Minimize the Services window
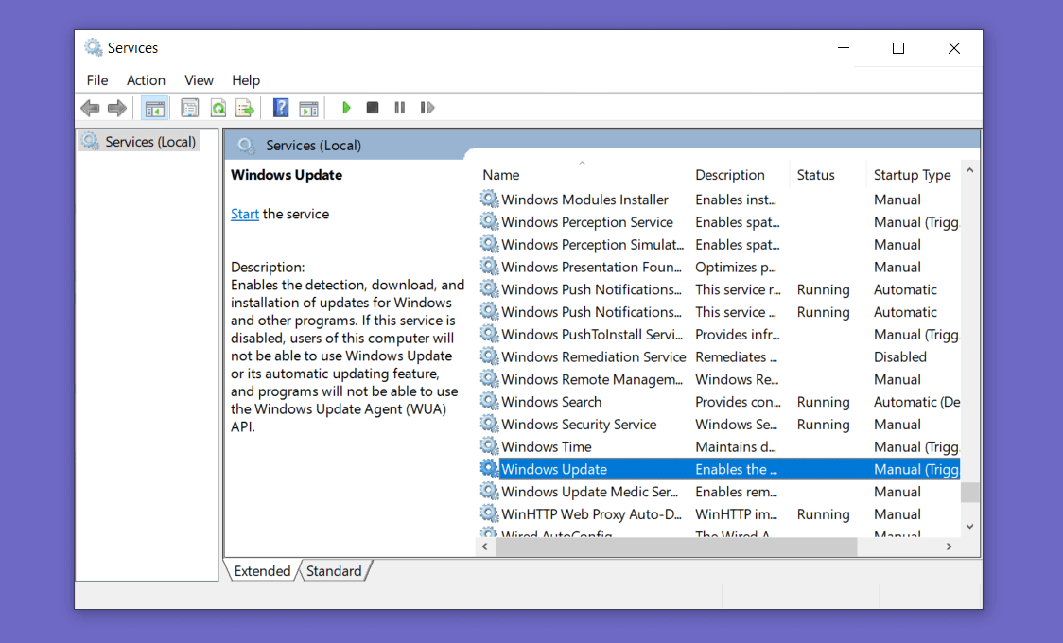Screen dimensions: 1063x643 pos(844,48)
